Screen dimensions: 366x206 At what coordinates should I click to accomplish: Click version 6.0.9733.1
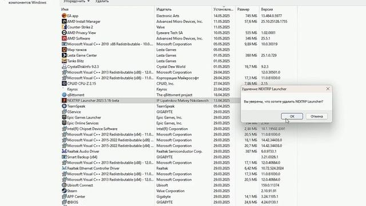tap(268, 151)
